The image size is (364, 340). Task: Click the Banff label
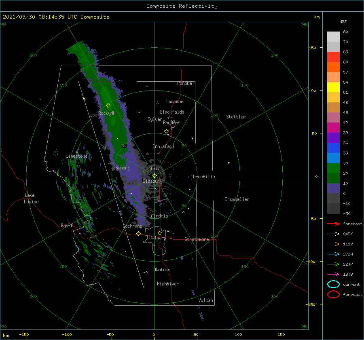[67, 225]
